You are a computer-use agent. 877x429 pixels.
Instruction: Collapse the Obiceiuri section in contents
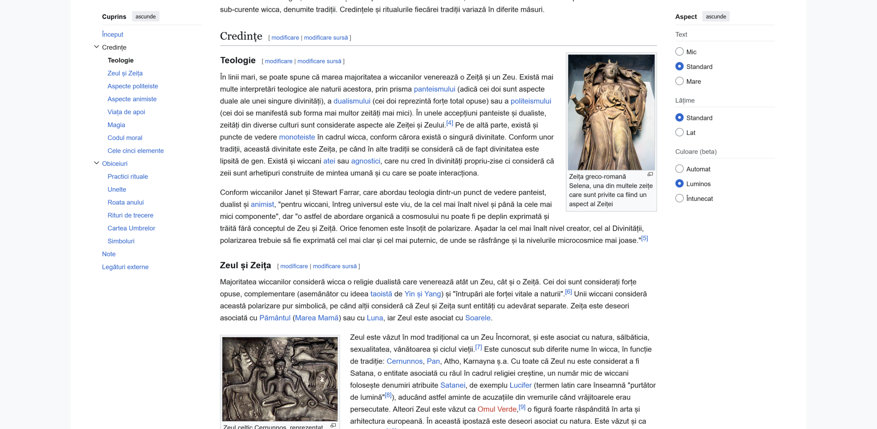[x=96, y=163]
